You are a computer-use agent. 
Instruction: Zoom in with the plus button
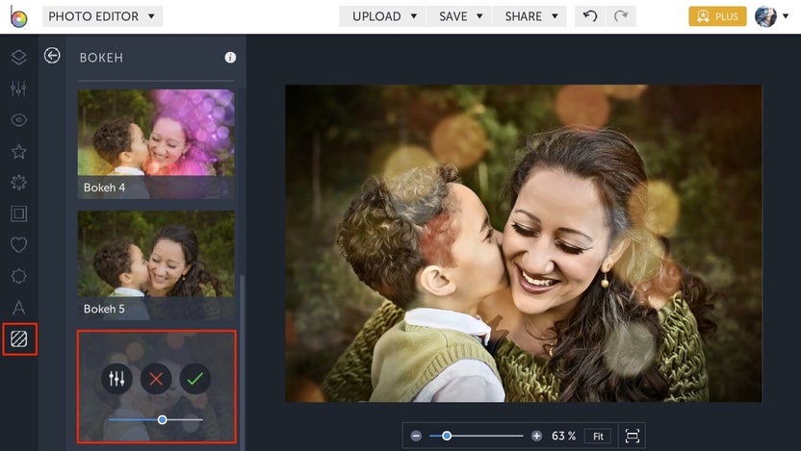[536, 436]
